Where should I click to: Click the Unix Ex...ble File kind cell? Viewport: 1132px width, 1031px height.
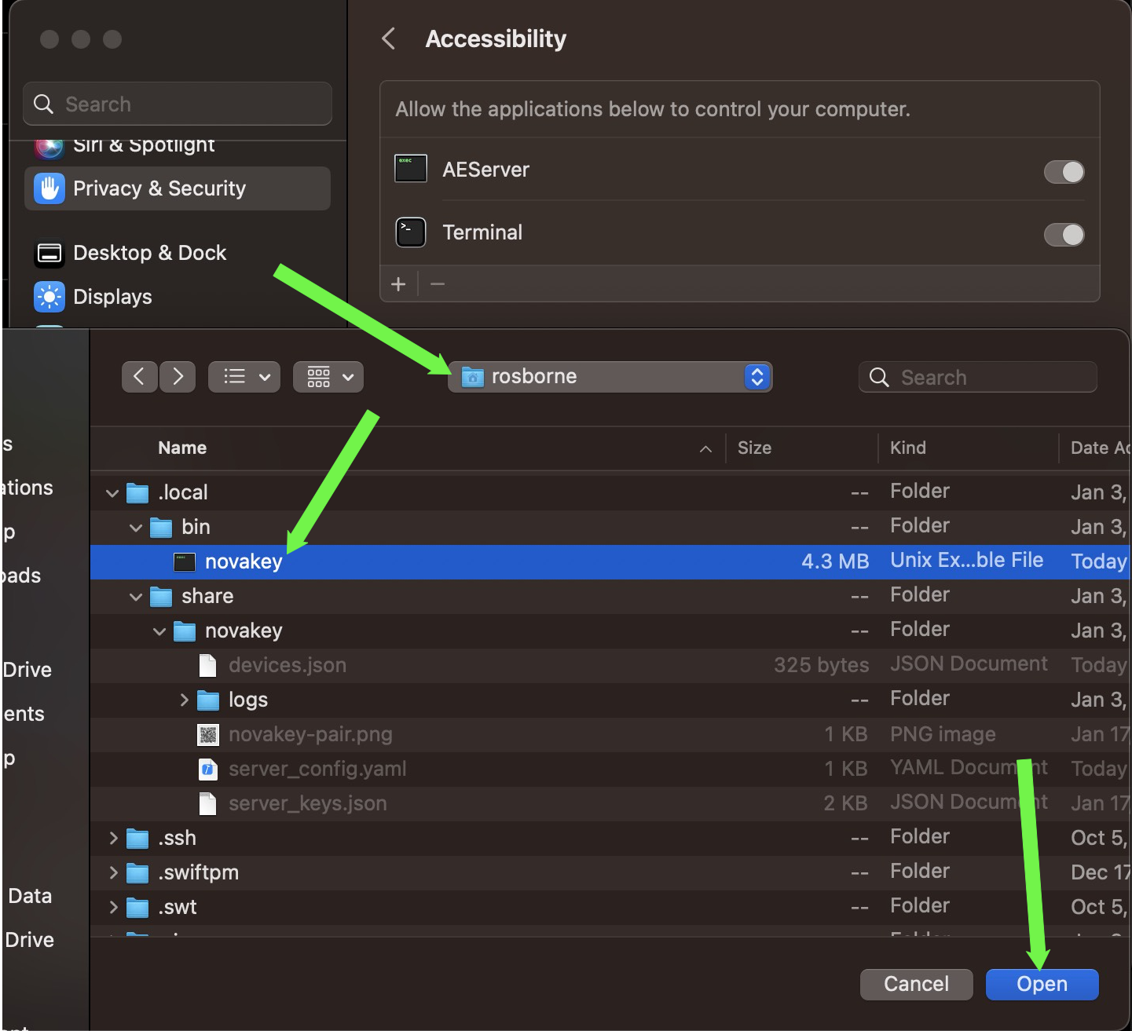point(966,561)
